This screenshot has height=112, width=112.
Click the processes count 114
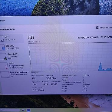[x=35, y=84]
